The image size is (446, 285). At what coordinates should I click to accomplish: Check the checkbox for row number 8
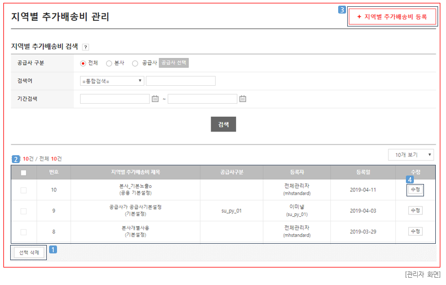coord(23,232)
